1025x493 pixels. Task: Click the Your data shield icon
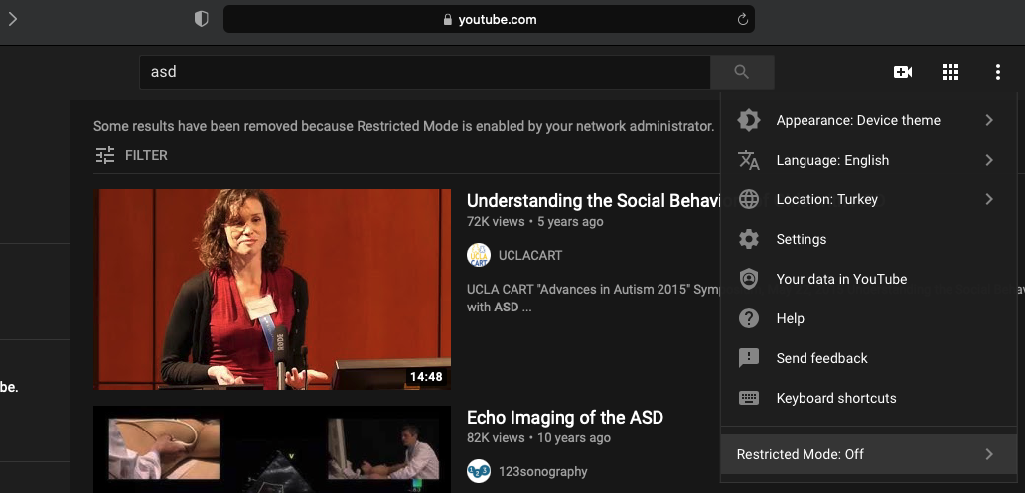749,279
